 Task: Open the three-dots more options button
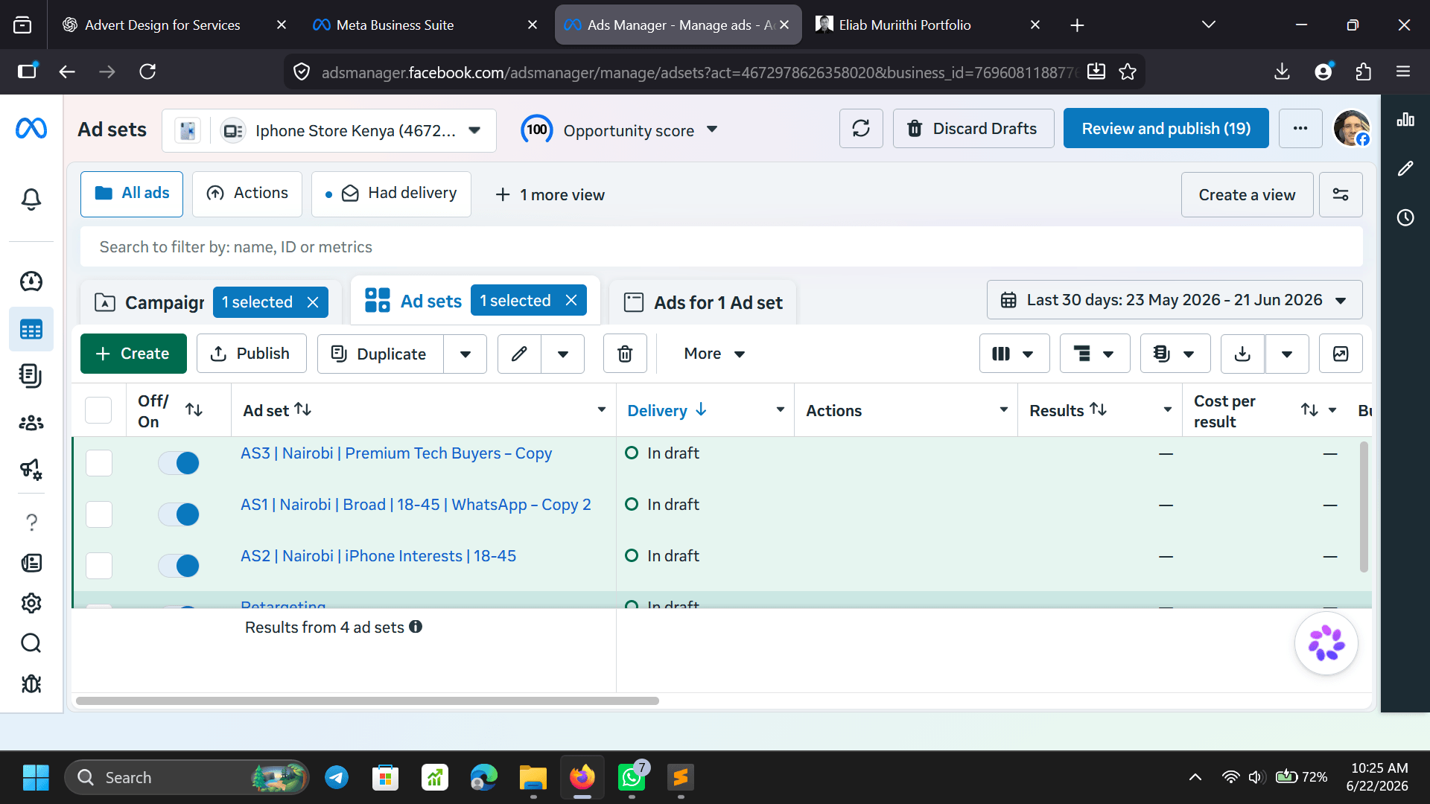pyautogui.click(x=1300, y=129)
